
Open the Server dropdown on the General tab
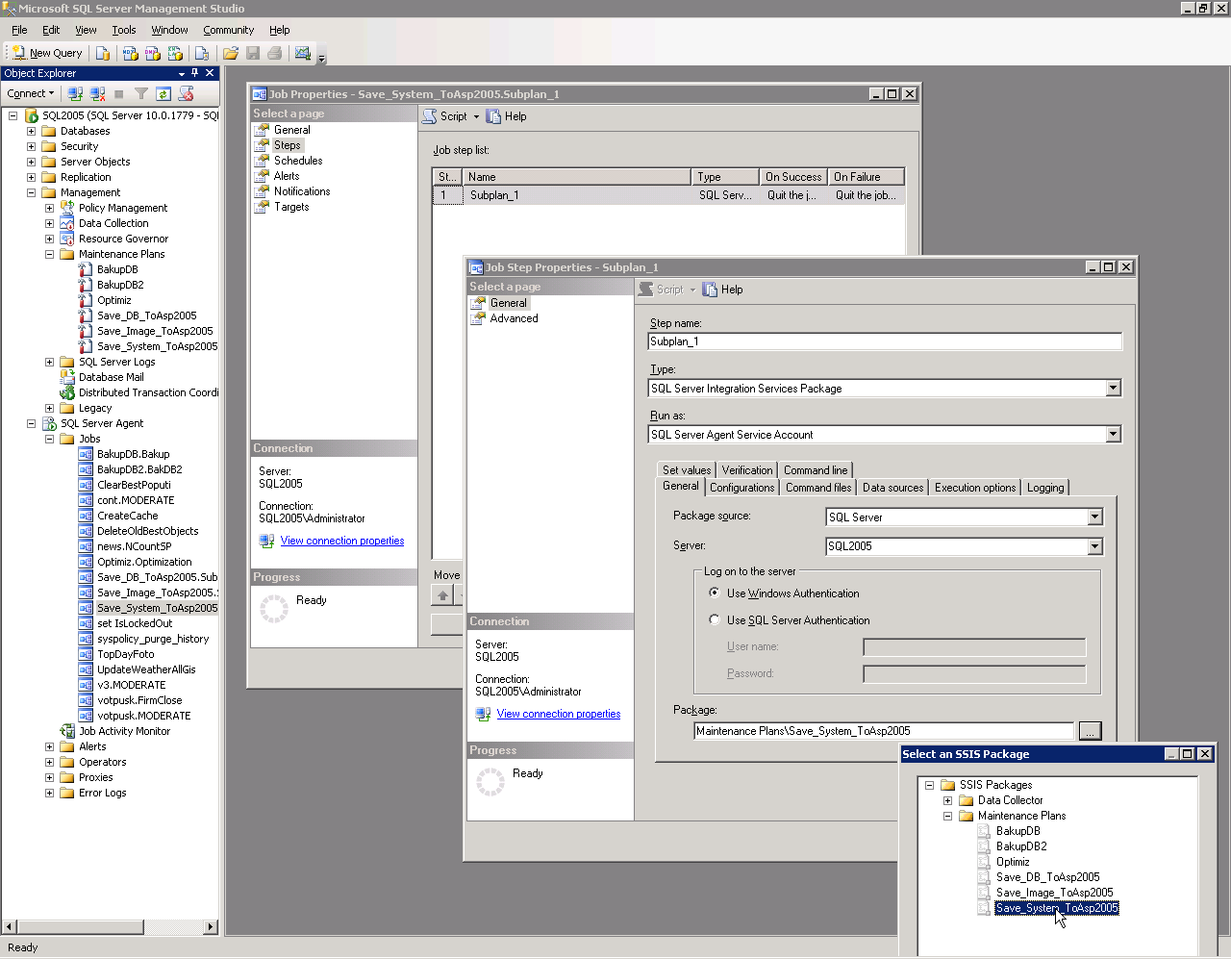[1094, 546]
